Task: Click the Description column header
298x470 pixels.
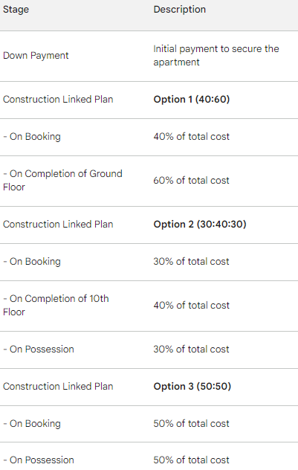Action: 180,10
